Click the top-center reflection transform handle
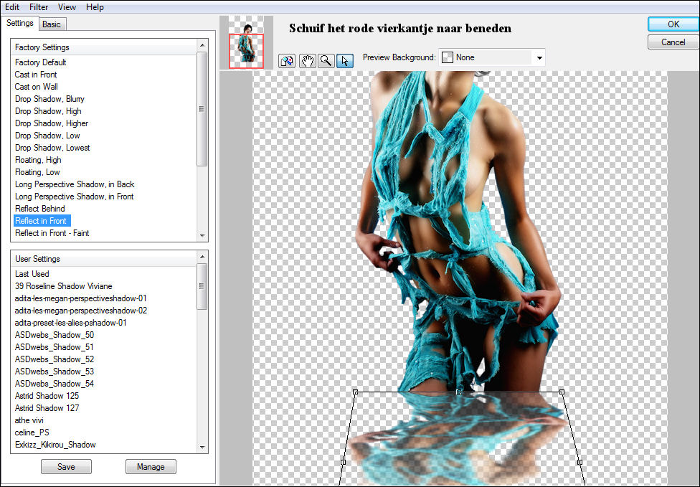The image size is (700, 487). 458,392
